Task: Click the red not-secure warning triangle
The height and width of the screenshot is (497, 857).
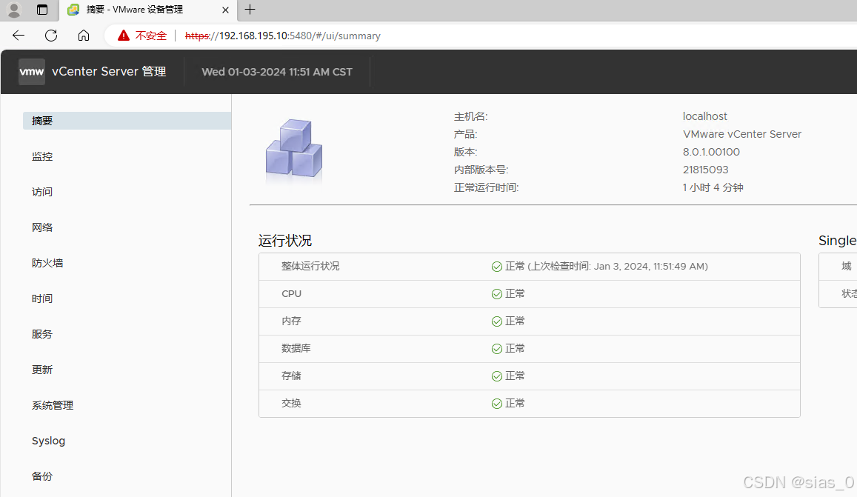Action: tap(124, 36)
